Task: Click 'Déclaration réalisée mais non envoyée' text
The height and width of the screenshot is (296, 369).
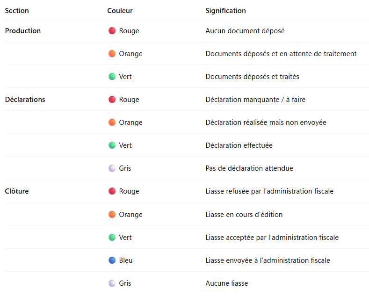Action: [266, 123]
